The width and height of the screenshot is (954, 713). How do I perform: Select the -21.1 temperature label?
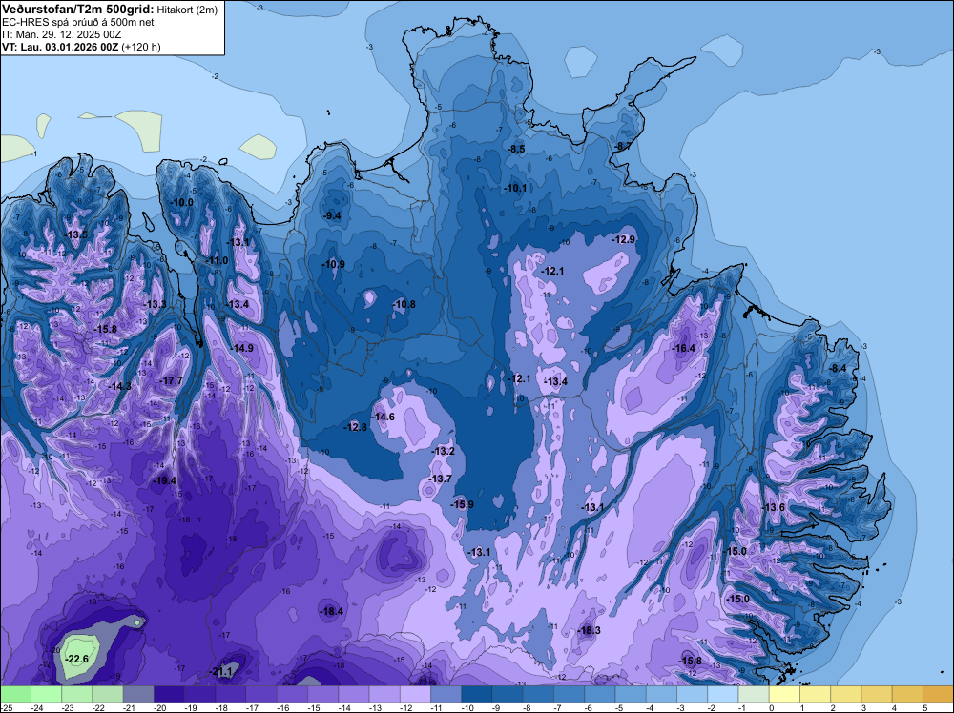pos(221,672)
